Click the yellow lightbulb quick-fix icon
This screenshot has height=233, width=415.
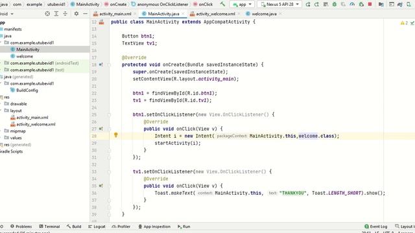coord(115,135)
